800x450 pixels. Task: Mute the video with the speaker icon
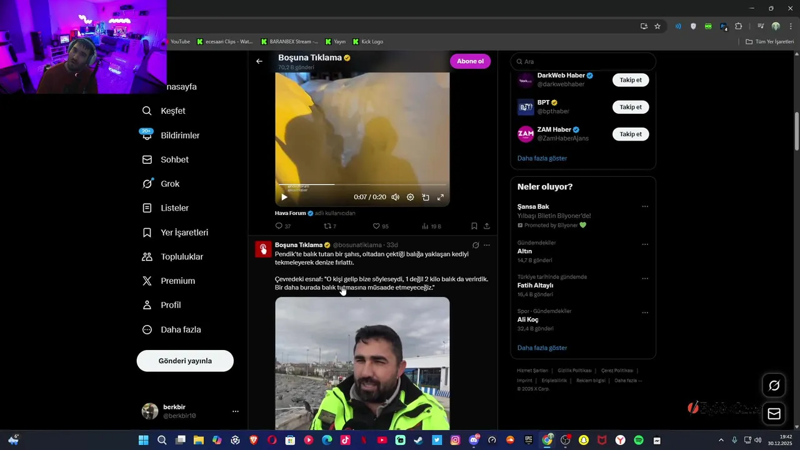coord(395,197)
